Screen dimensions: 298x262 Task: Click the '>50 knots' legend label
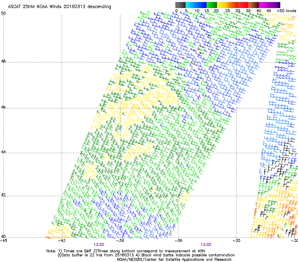point(286,11)
